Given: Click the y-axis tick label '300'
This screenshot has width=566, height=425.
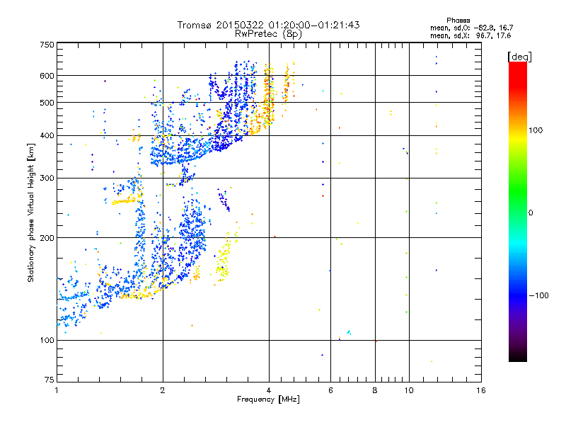Looking at the screenshot, I should [47, 178].
